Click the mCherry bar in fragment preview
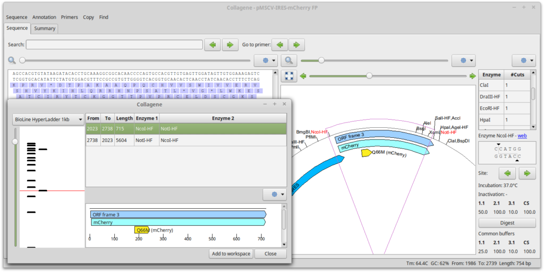 click(178, 222)
